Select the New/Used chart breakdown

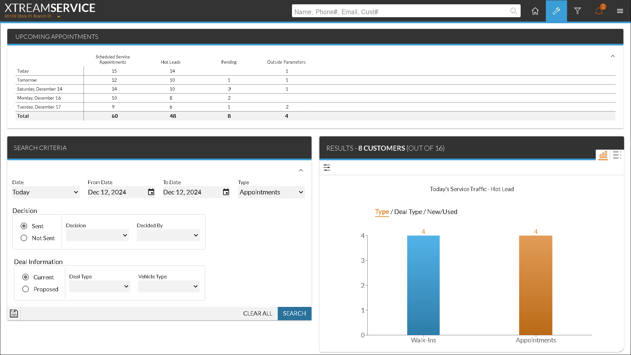pos(442,212)
